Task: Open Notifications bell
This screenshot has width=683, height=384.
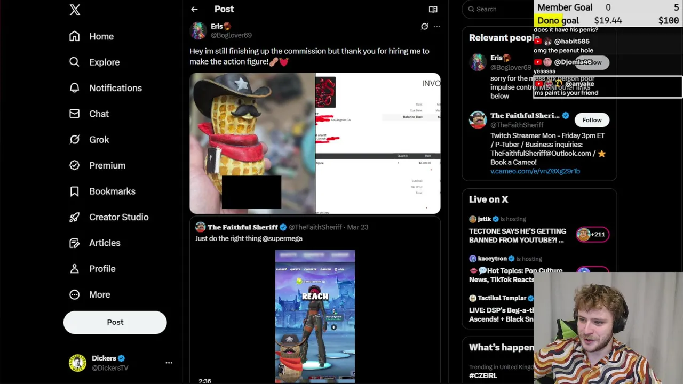Action: point(106,88)
